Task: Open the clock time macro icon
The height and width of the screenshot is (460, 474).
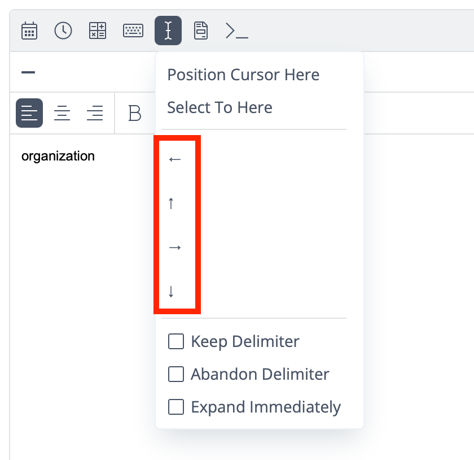Action: coord(63,31)
